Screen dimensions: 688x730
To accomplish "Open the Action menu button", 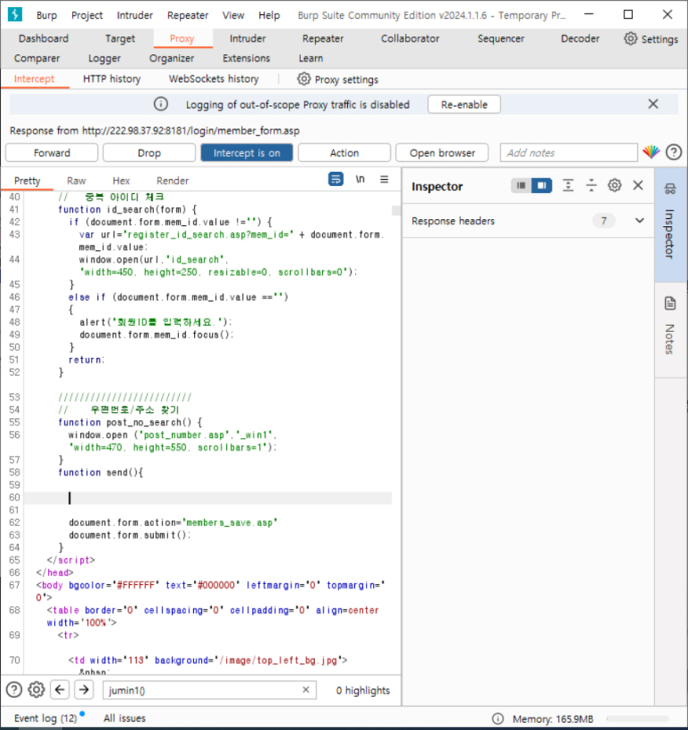I will 344,153.
